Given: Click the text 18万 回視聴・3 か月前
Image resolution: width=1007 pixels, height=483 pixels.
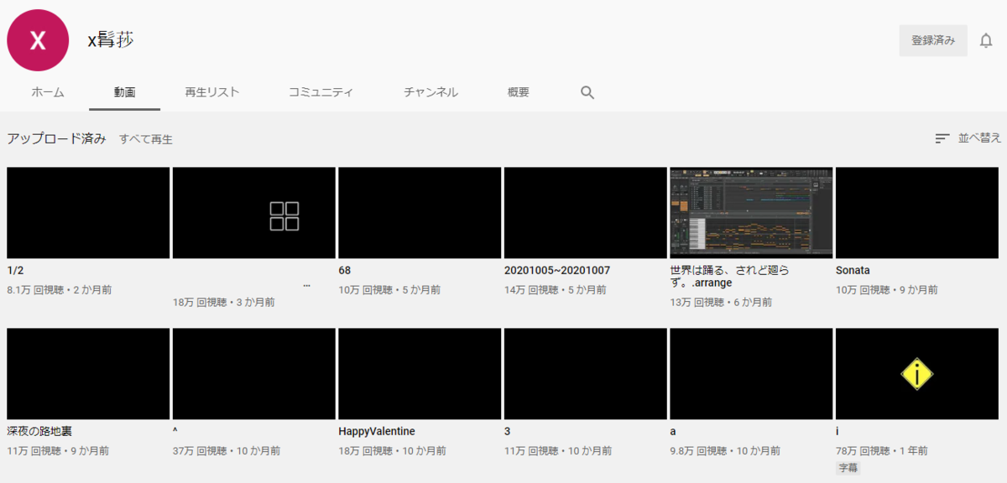Looking at the screenshot, I should pos(224,303).
